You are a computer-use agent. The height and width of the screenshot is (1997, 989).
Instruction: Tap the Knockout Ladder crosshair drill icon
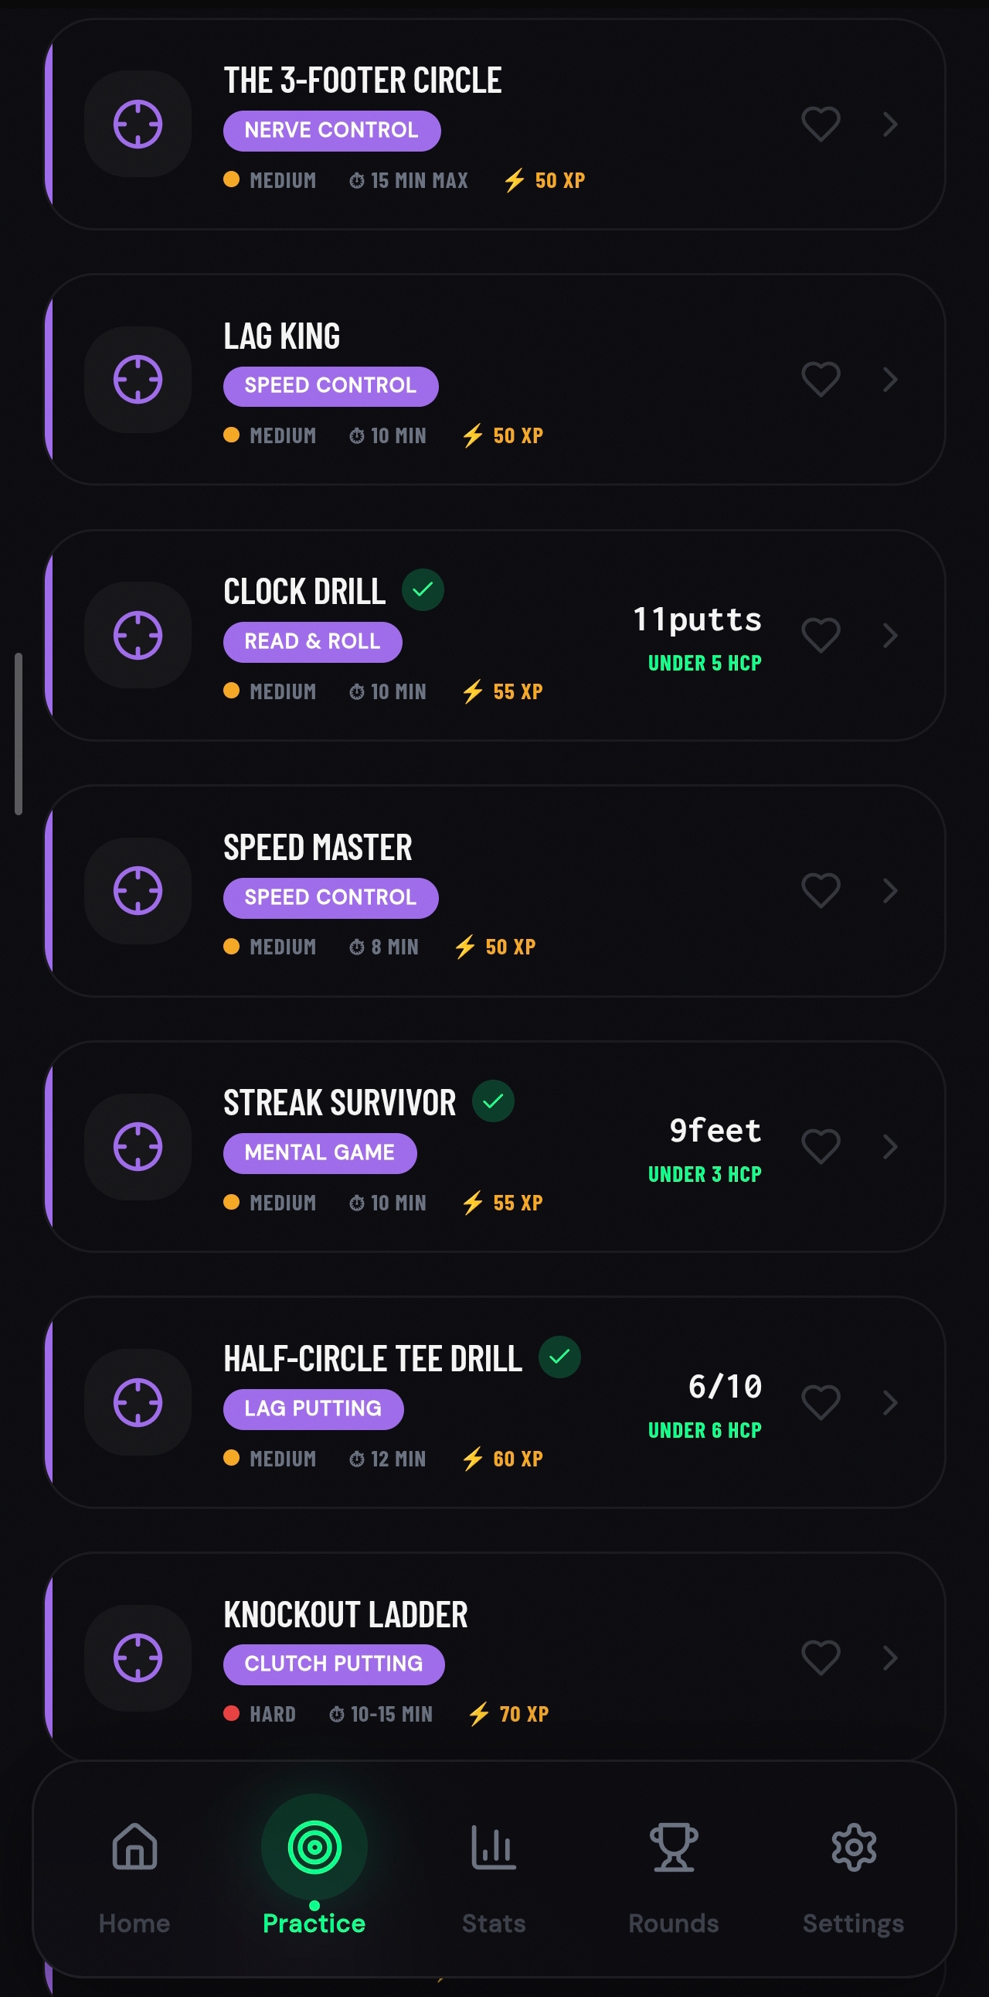(138, 1657)
